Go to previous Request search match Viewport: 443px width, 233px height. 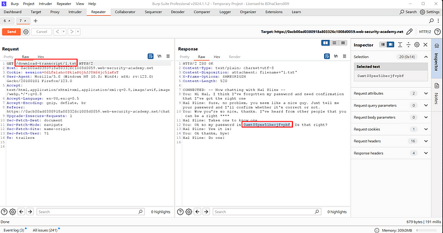21,212
